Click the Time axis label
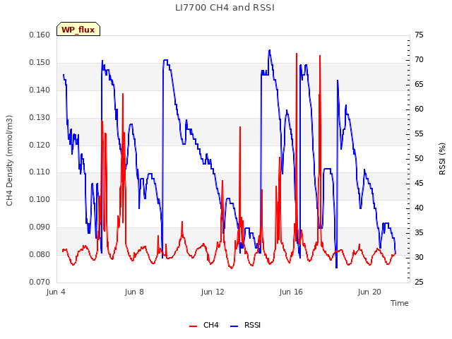The width and height of the screenshot is (452, 339). pyautogui.click(x=400, y=303)
